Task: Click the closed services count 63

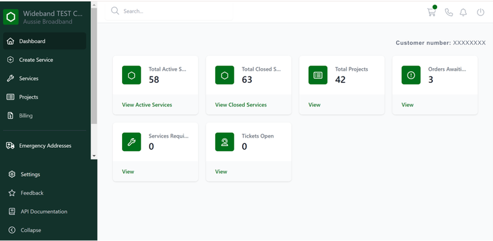Action: [x=246, y=80]
